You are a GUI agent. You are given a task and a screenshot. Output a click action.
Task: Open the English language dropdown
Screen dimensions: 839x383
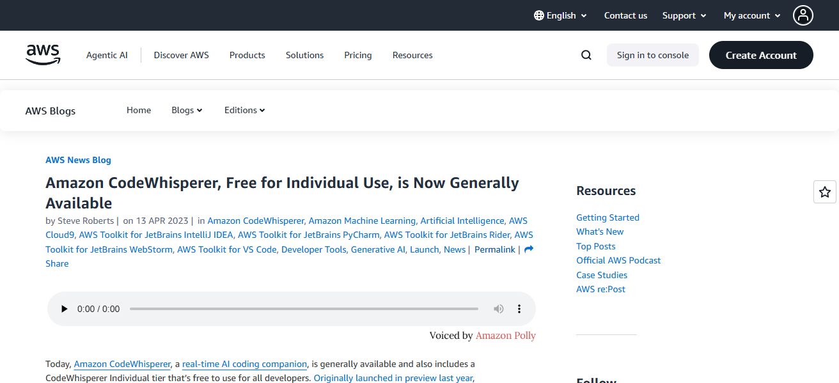coord(560,15)
